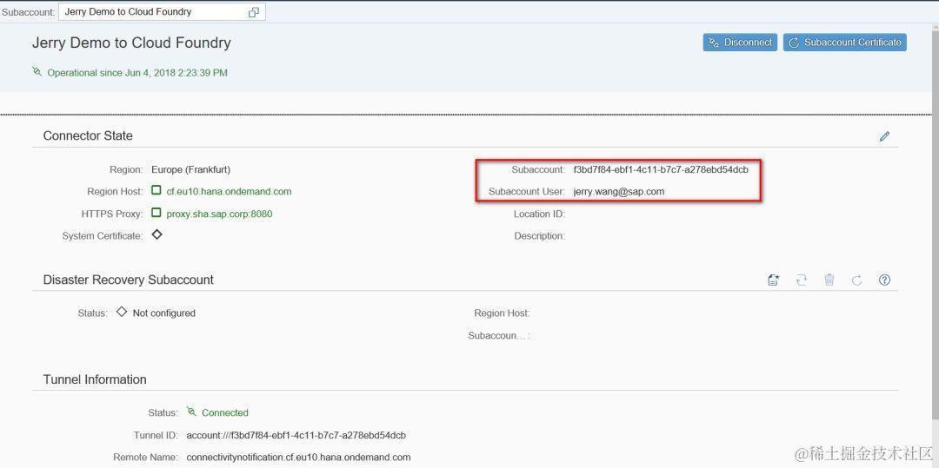
Task: Click Europe (Frankfurt) region value
Action: coord(191,169)
